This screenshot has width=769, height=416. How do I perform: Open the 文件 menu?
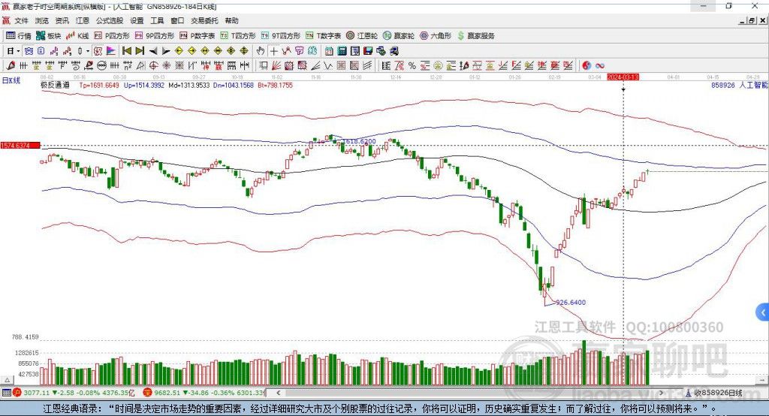click(x=21, y=20)
